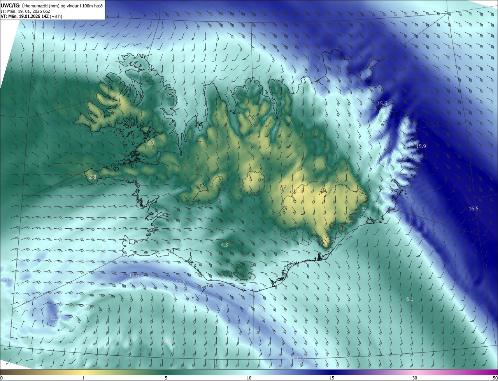Screen dimensions: 498x381
Task: Click the 16.5 value label on the map
Action: pyautogui.click(x=473, y=209)
